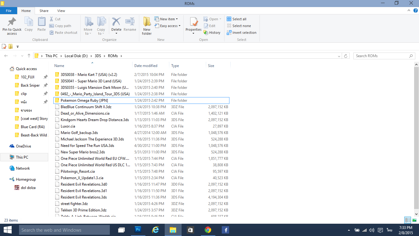This screenshot has height=236, width=419.
Task: Click the Refresh button beside address bar
Action: [x=346, y=56]
